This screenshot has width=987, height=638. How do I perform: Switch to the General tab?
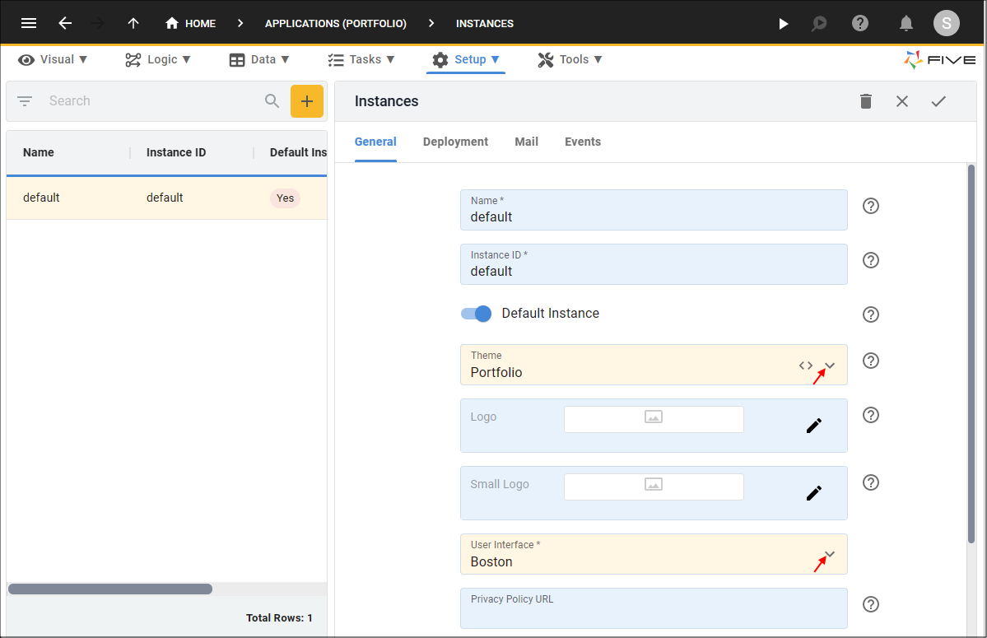click(375, 142)
